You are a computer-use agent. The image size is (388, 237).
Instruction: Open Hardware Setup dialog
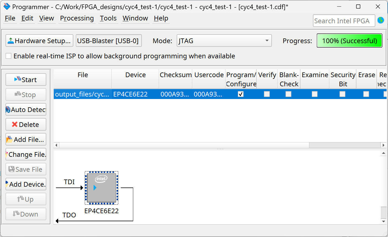point(39,41)
